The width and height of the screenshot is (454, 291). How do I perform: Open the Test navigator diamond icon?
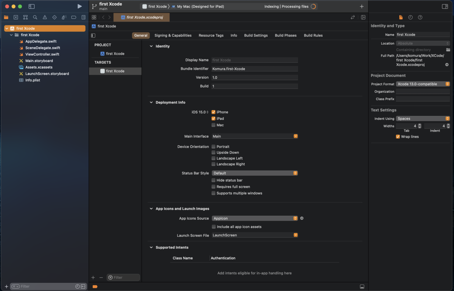[x=54, y=17]
